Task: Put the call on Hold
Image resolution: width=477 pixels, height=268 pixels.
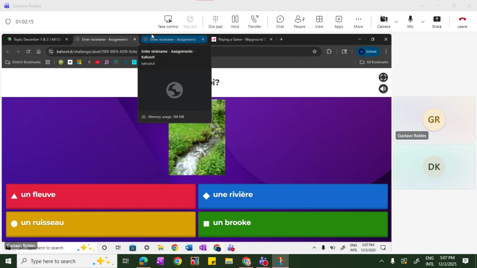Action: click(235, 22)
